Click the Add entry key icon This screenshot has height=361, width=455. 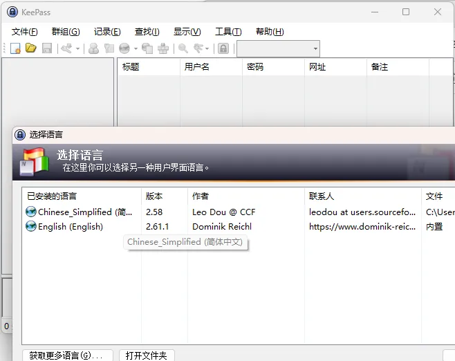coord(66,48)
